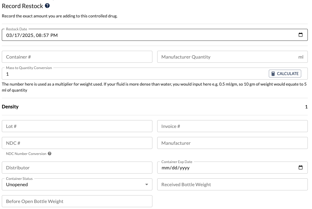Viewport: 312px width, 209px height.
Task: Open the Restock Date calendar picker
Action: tap(301, 35)
